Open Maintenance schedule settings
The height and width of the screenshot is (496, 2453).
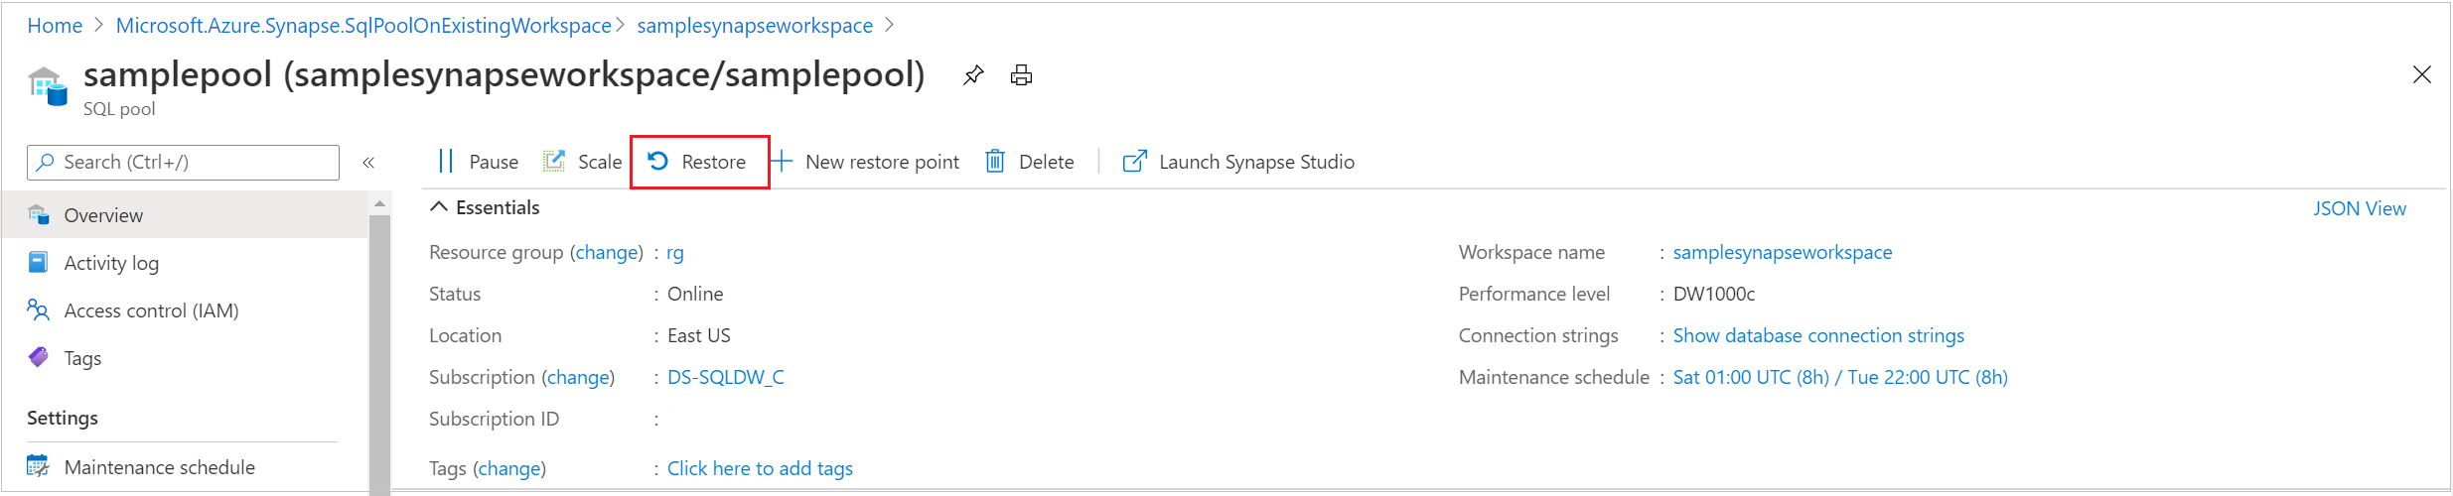point(159,467)
